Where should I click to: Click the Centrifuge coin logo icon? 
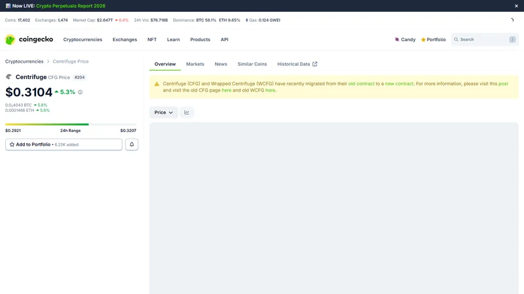coord(9,76)
